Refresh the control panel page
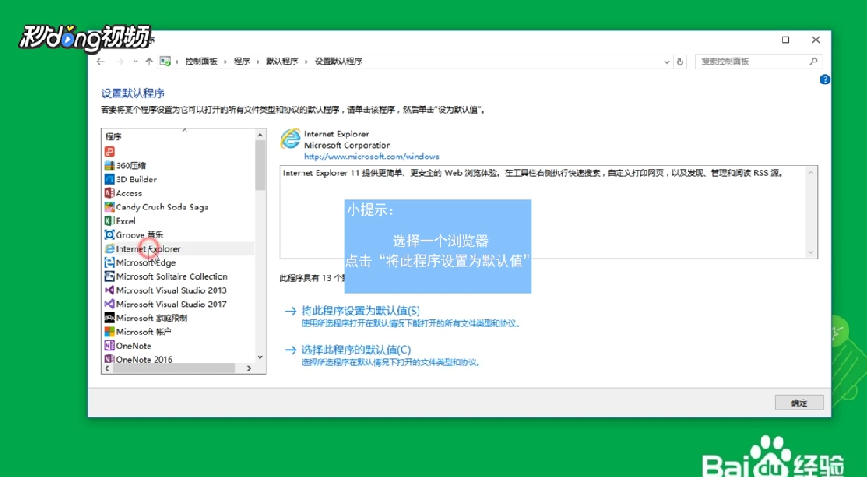 [x=680, y=62]
